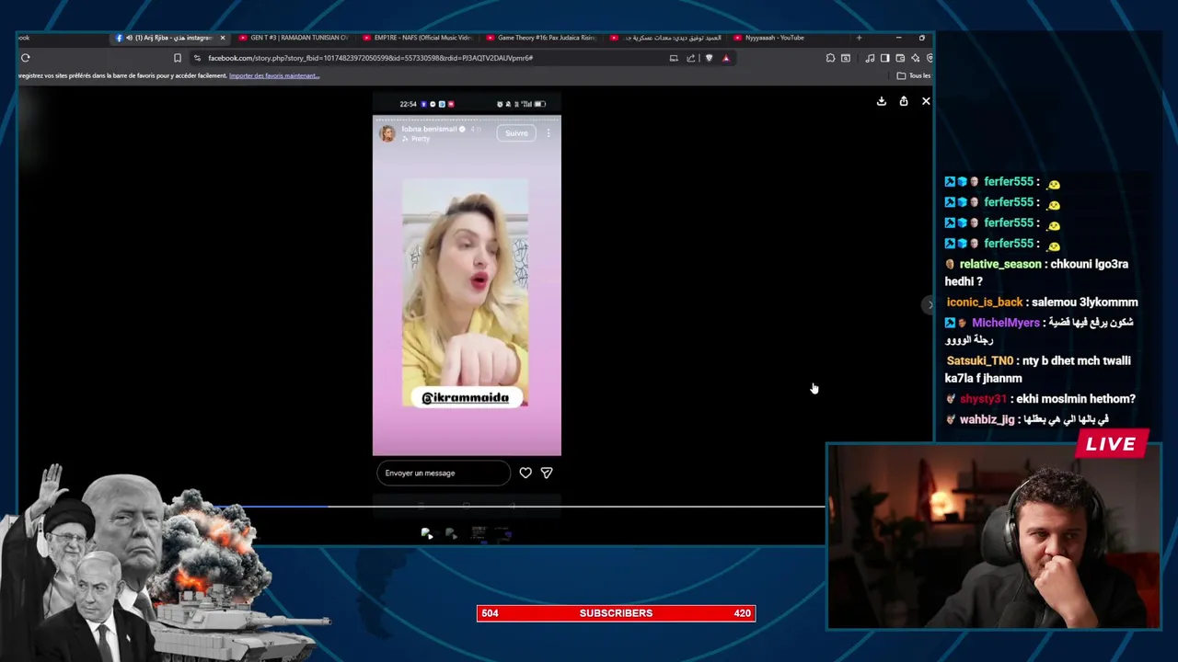Click Satsuki_TN0 username in chat
Viewport: 1178px width, 662px height.
point(980,361)
